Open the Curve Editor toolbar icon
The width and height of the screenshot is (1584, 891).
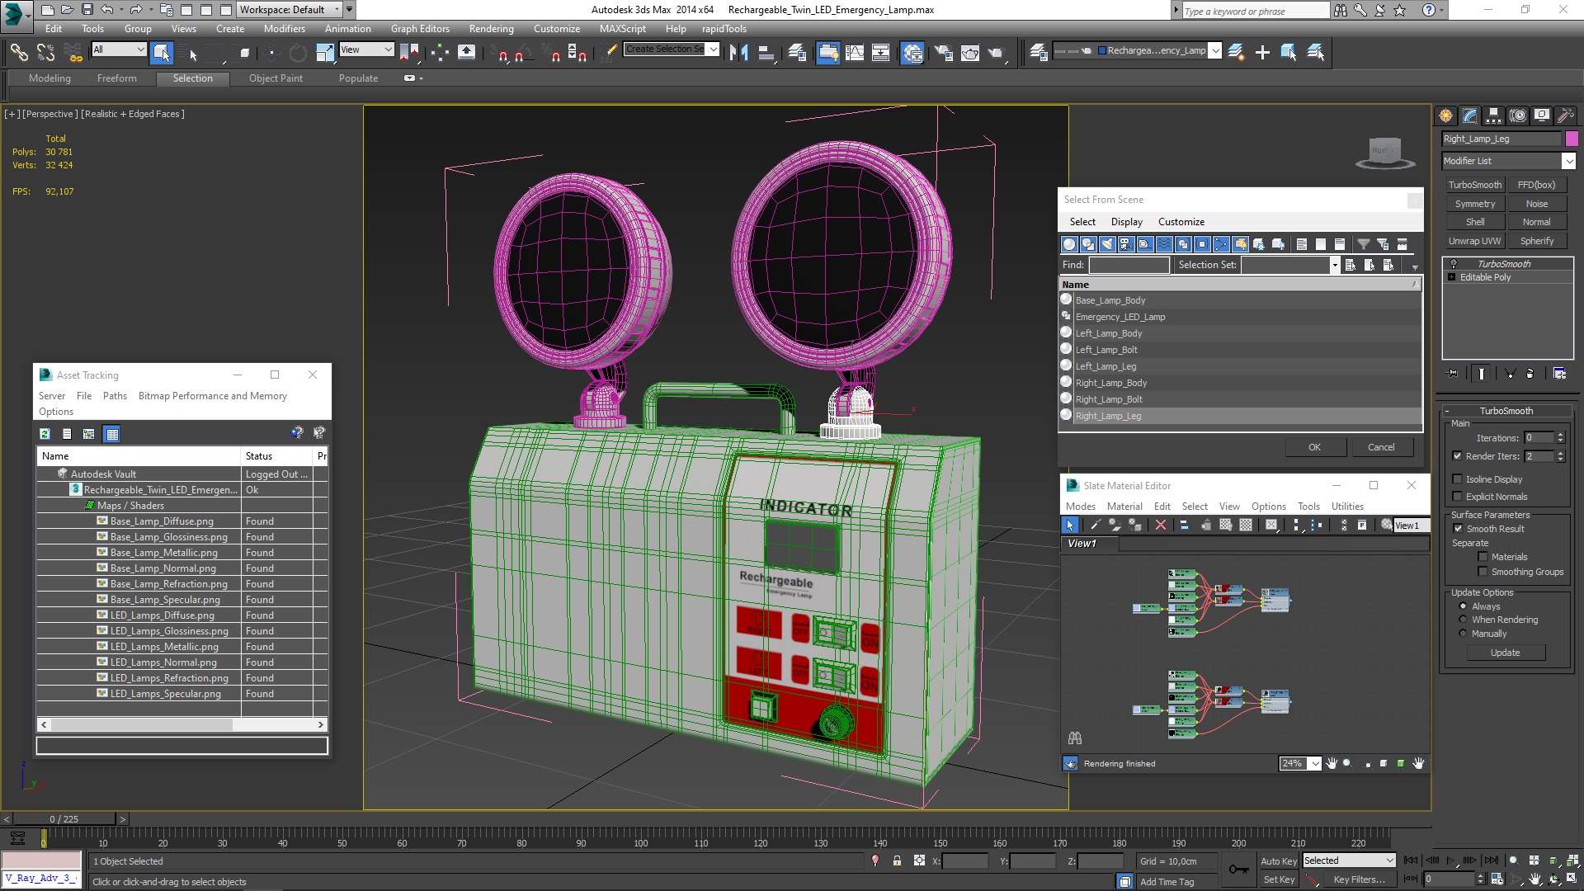855,53
